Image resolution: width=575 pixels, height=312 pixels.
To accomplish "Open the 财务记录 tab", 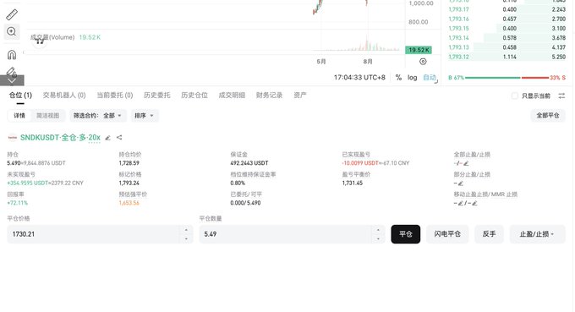I will [x=269, y=96].
